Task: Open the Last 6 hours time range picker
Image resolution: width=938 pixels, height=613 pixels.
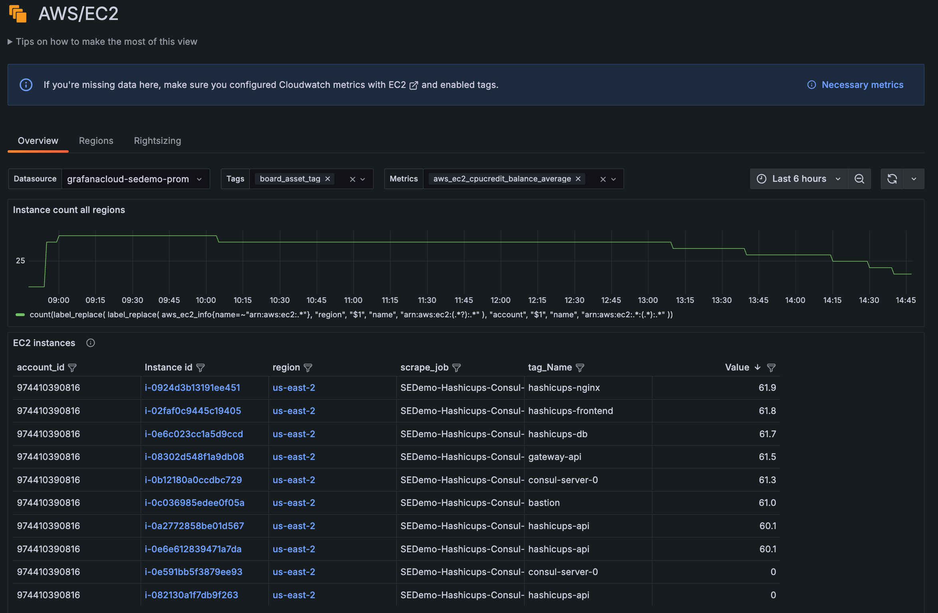Action: (799, 179)
